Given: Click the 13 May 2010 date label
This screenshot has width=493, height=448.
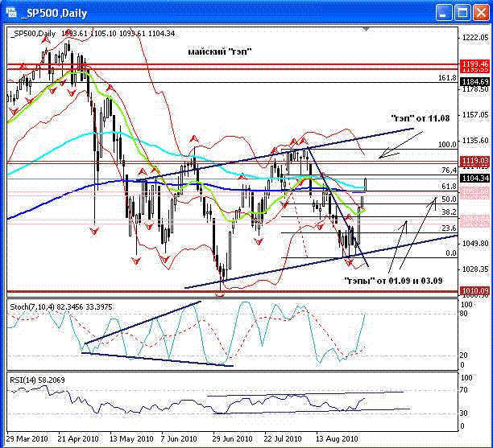Looking at the screenshot, I should click(x=131, y=438).
